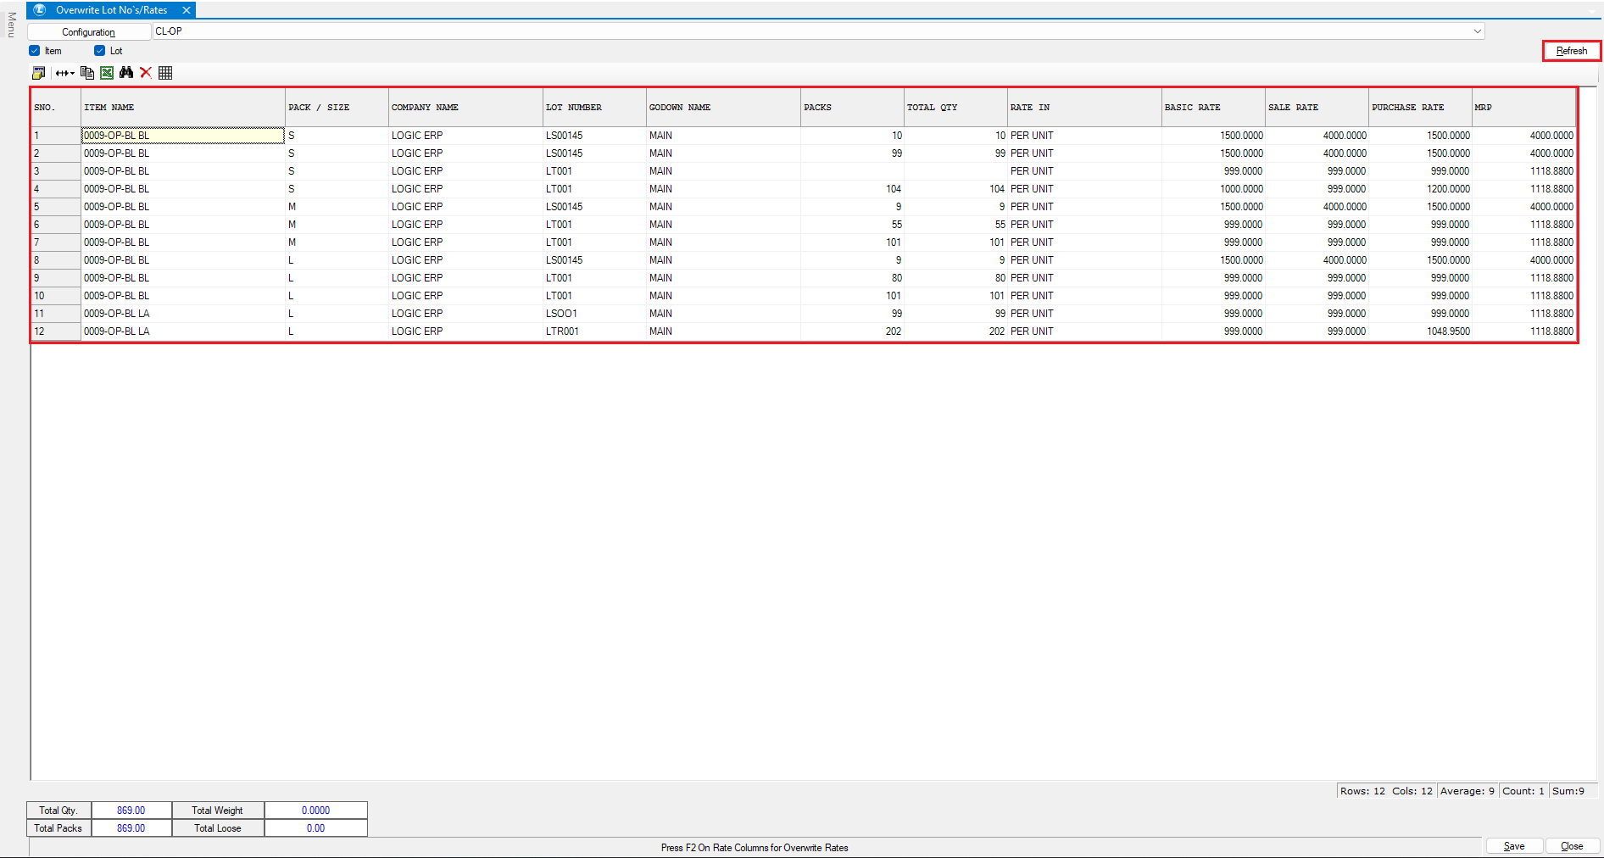Image resolution: width=1604 pixels, height=858 pixels.
Task: Click the copy grid data icon
Action: coord(86,73)
